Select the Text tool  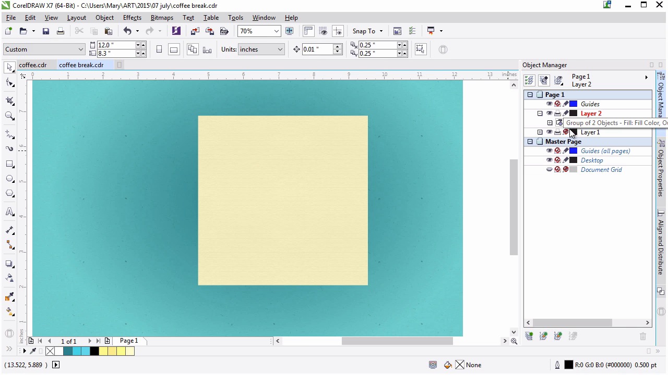[9, 212]
